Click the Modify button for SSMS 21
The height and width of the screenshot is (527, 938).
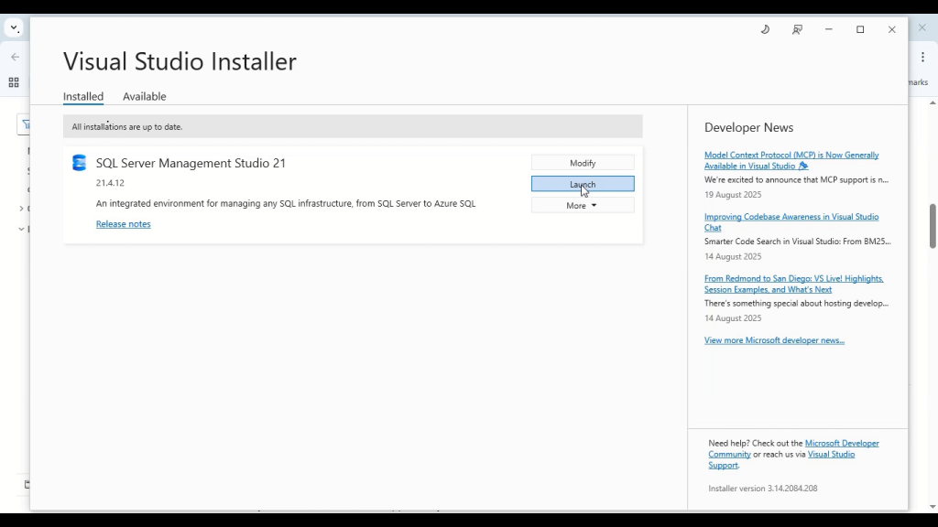pos(583,163)
